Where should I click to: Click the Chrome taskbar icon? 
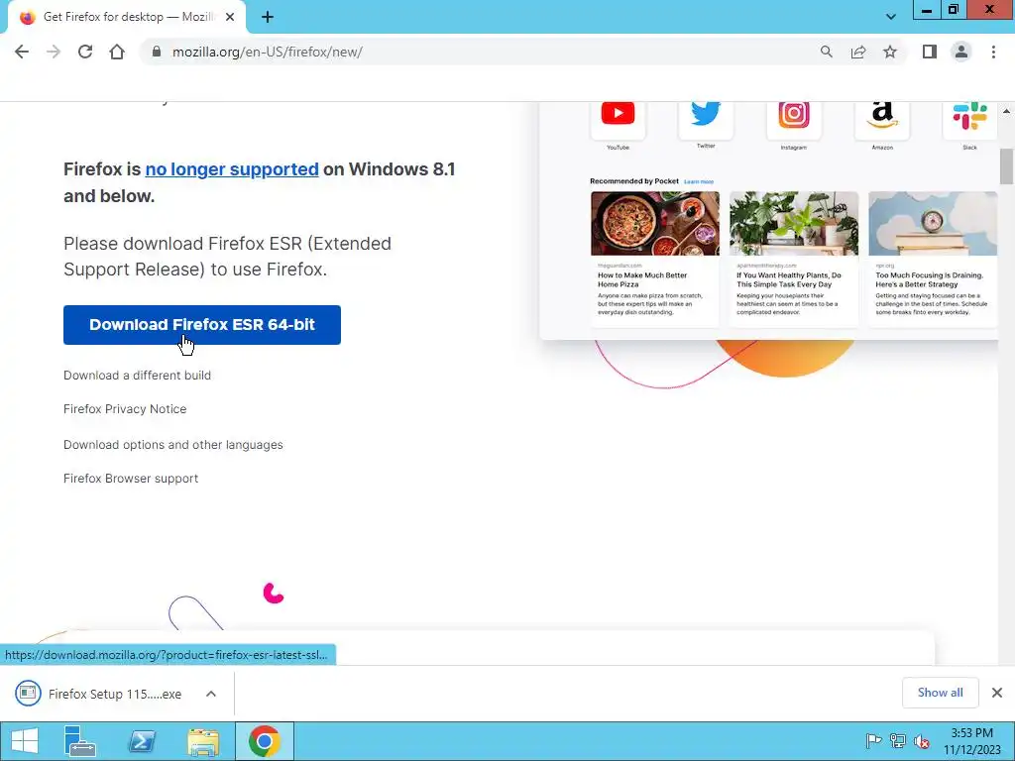pyautogui.click(x=264, y=741)
